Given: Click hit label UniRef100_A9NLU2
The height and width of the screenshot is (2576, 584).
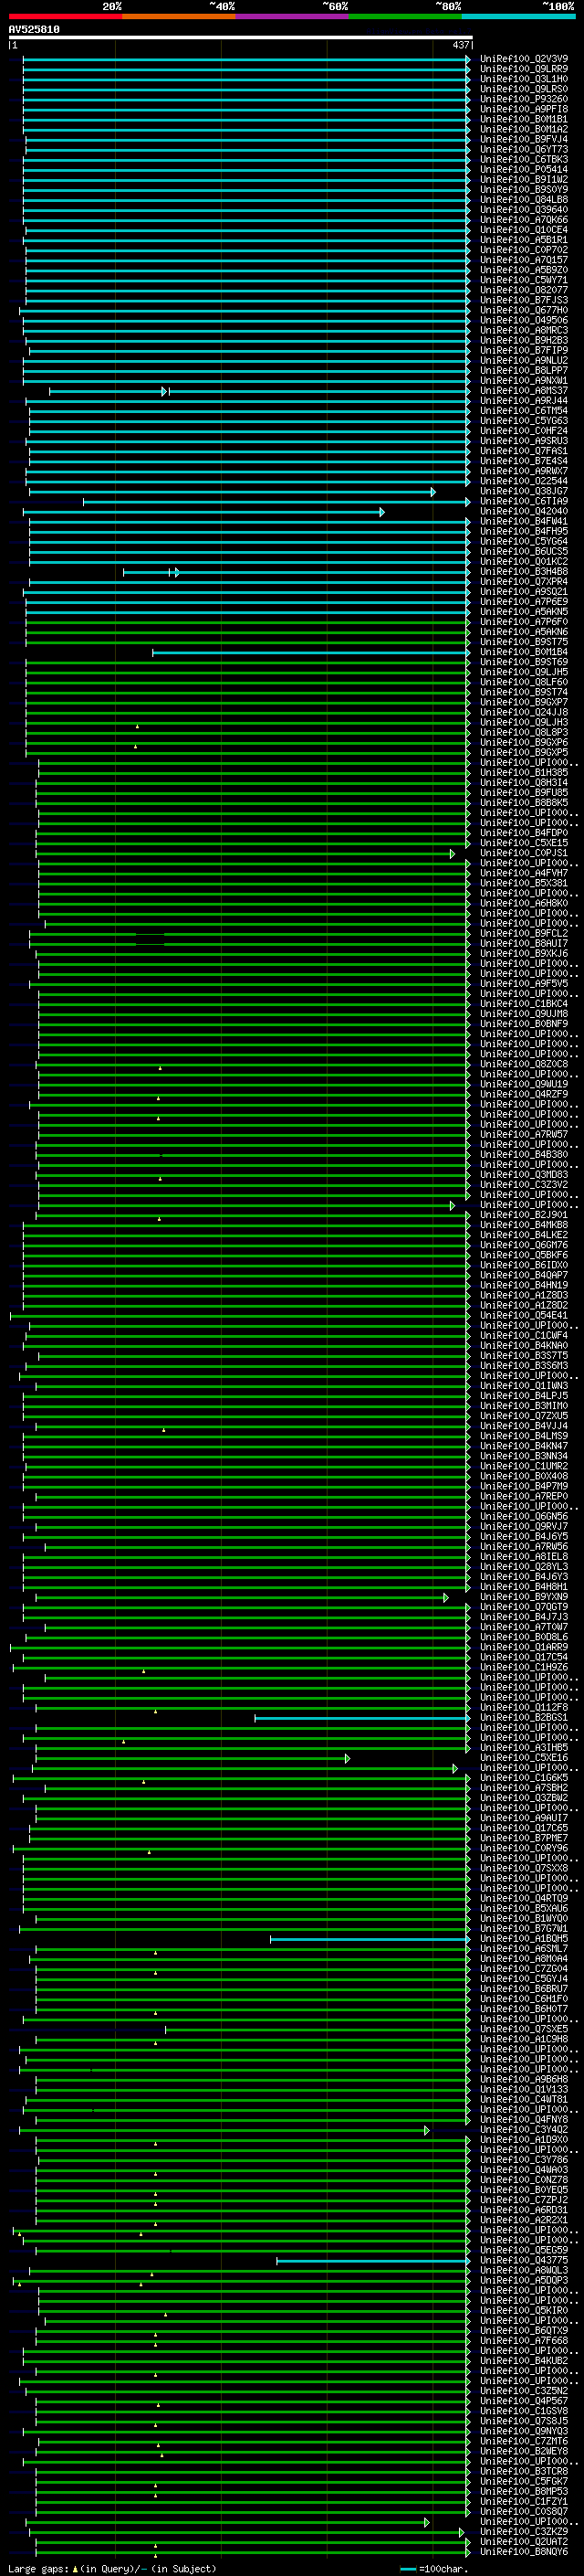Looking at the screenshot, I should pos(524,360).
